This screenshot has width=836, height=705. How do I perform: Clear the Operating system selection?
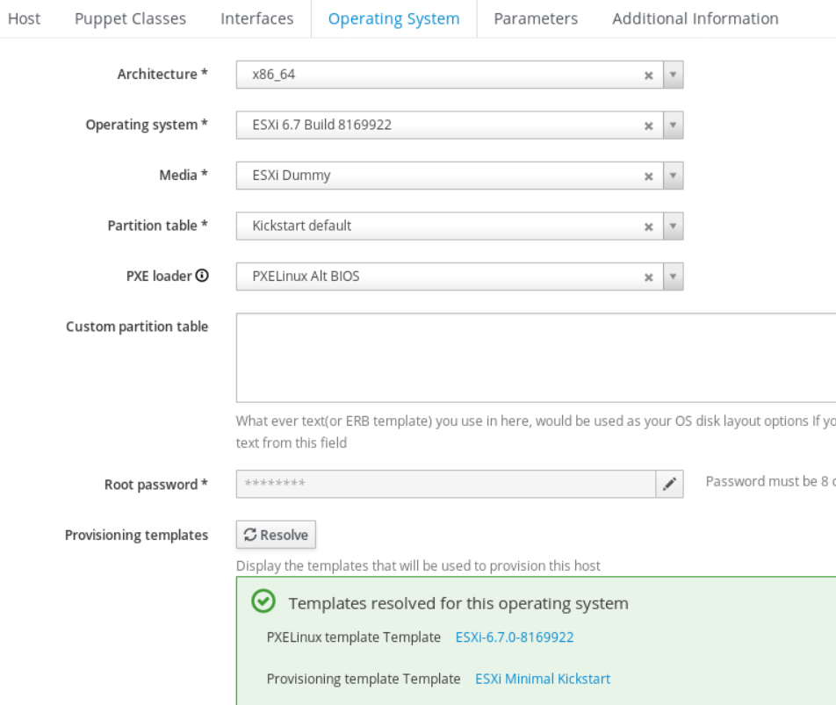649,126
